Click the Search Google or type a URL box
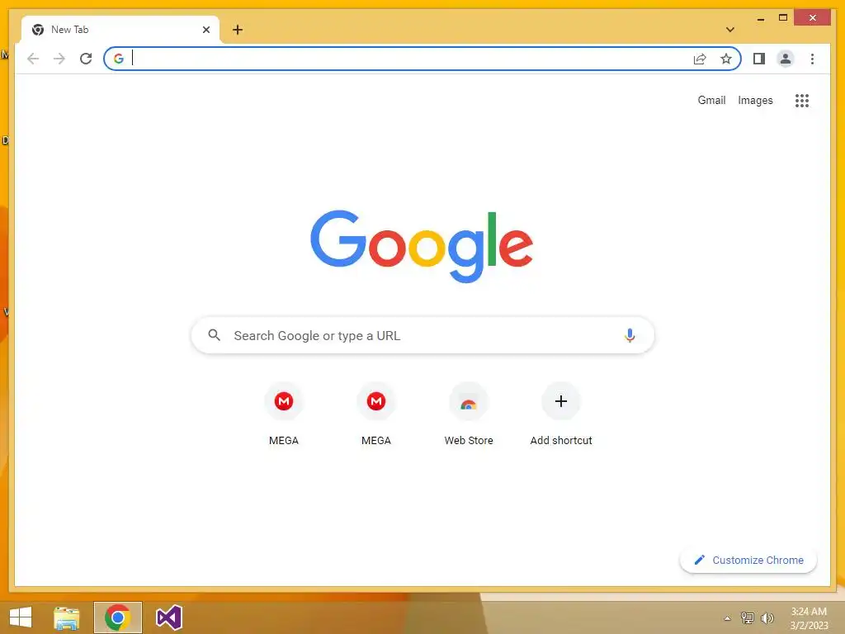Image resolution: width=845 pixels, height=634 pixels. 423,335
